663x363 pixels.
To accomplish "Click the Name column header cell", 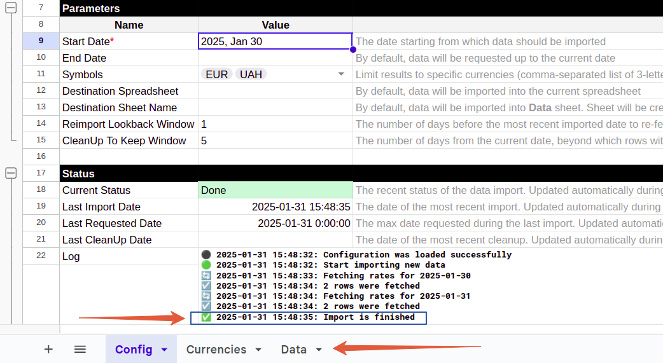I will [129, 25].
